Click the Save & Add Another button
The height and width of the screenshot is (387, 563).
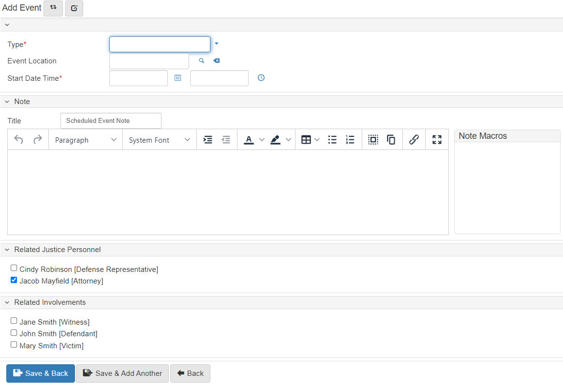pyautogui.click(x=122, y=373)
